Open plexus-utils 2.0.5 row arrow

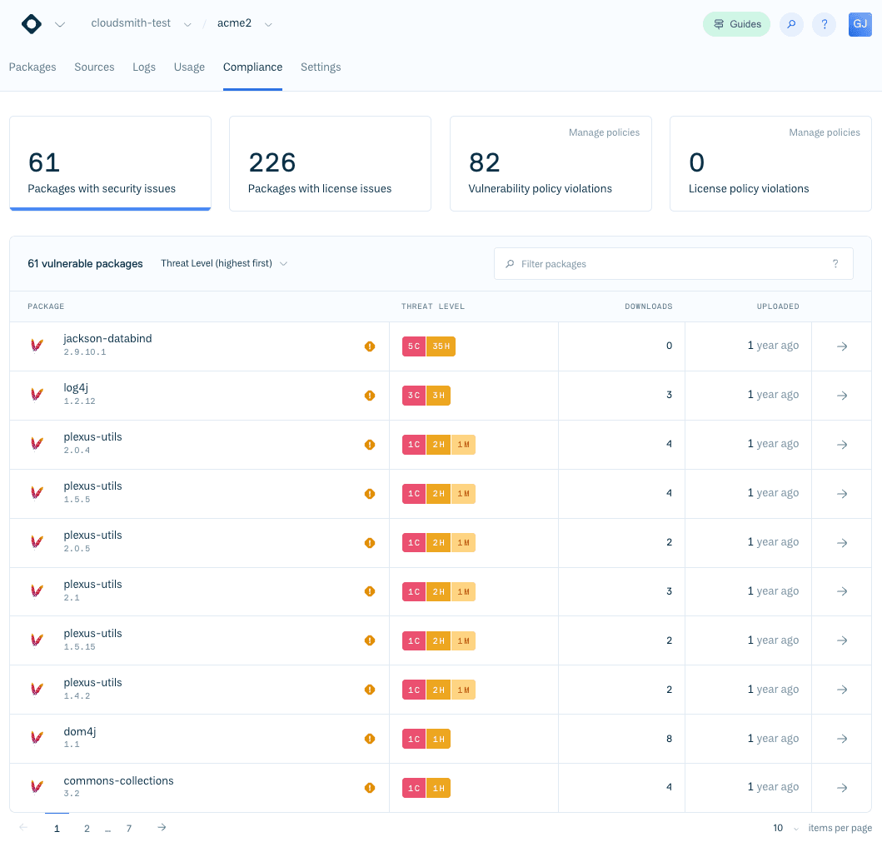[x=841, y=543]
